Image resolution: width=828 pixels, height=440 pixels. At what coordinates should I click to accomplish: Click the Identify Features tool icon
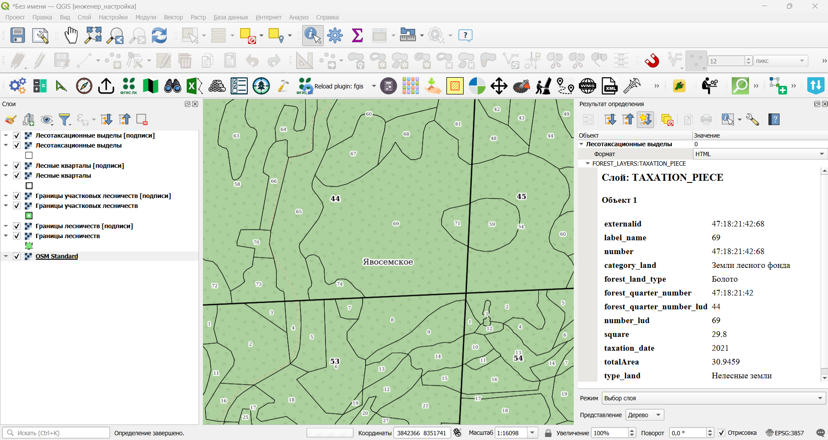313,35
